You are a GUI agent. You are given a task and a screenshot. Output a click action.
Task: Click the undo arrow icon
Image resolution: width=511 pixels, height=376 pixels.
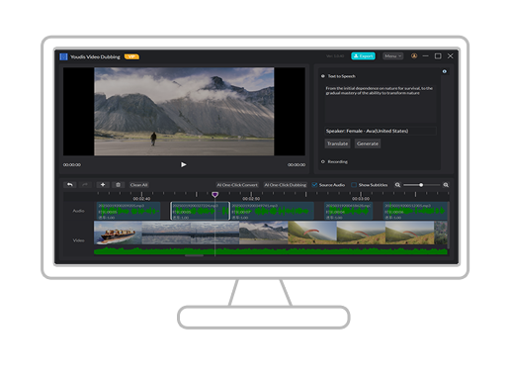[70, 185]
